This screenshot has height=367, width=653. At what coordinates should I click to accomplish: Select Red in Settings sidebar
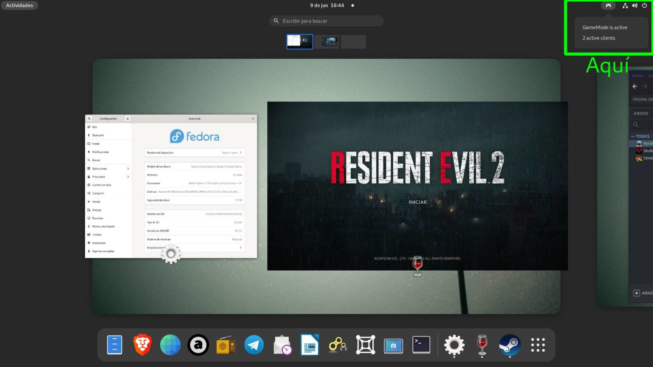click(x=109, y=127)
